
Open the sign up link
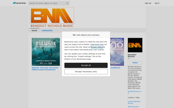tap(148, 3)
